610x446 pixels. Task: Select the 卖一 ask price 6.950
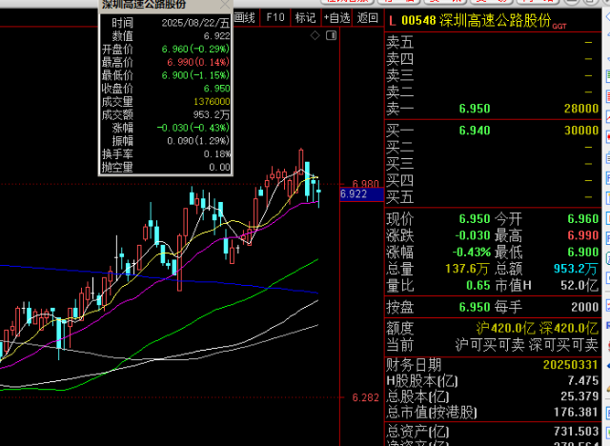[x=475, y=109]
